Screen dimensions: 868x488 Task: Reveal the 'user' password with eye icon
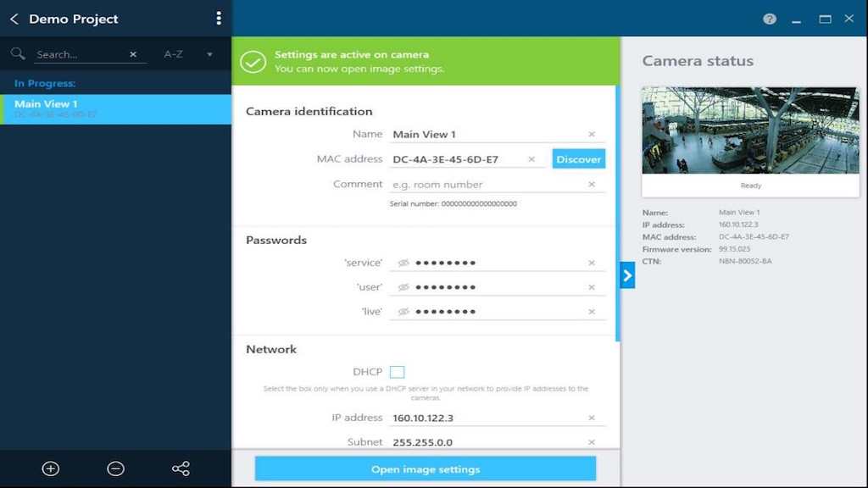403,287
